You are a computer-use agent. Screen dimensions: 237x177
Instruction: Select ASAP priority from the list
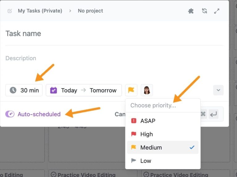pyautogui.click(x=148, y=121)
